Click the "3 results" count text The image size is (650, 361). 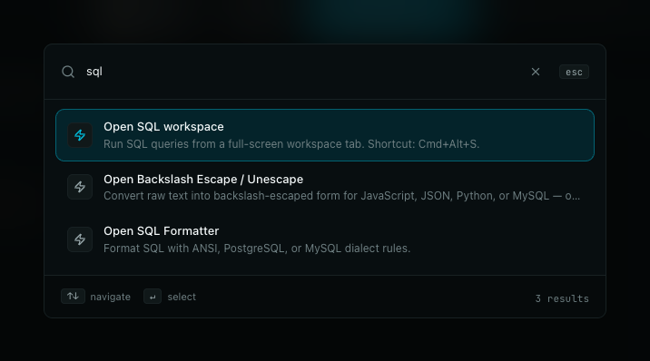(x=562, y=298)
